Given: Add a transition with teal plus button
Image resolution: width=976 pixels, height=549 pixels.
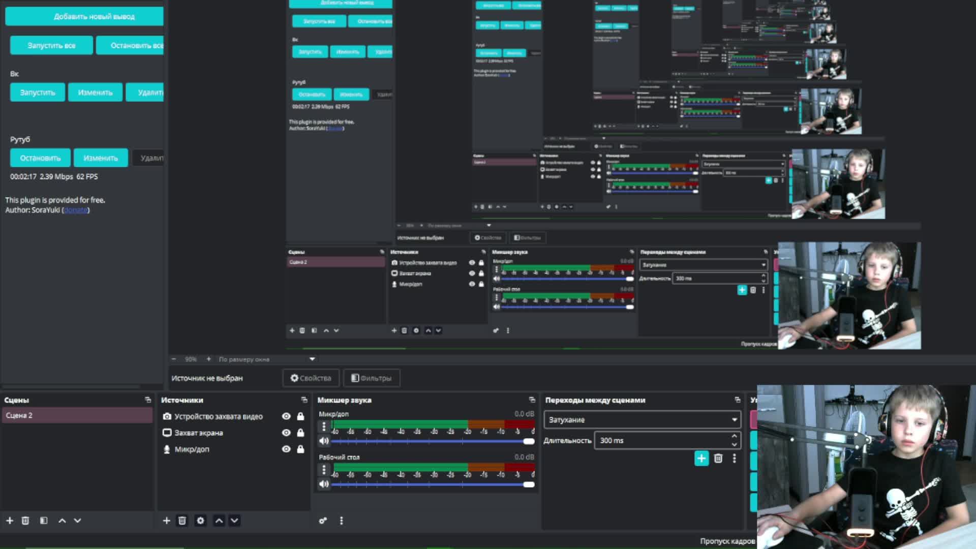Looking at the screenshot, I should [701, 458].
